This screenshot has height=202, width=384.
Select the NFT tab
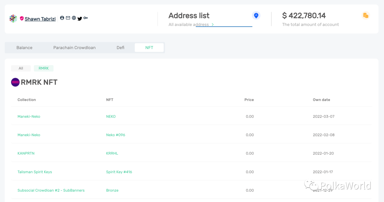[149, 48]
